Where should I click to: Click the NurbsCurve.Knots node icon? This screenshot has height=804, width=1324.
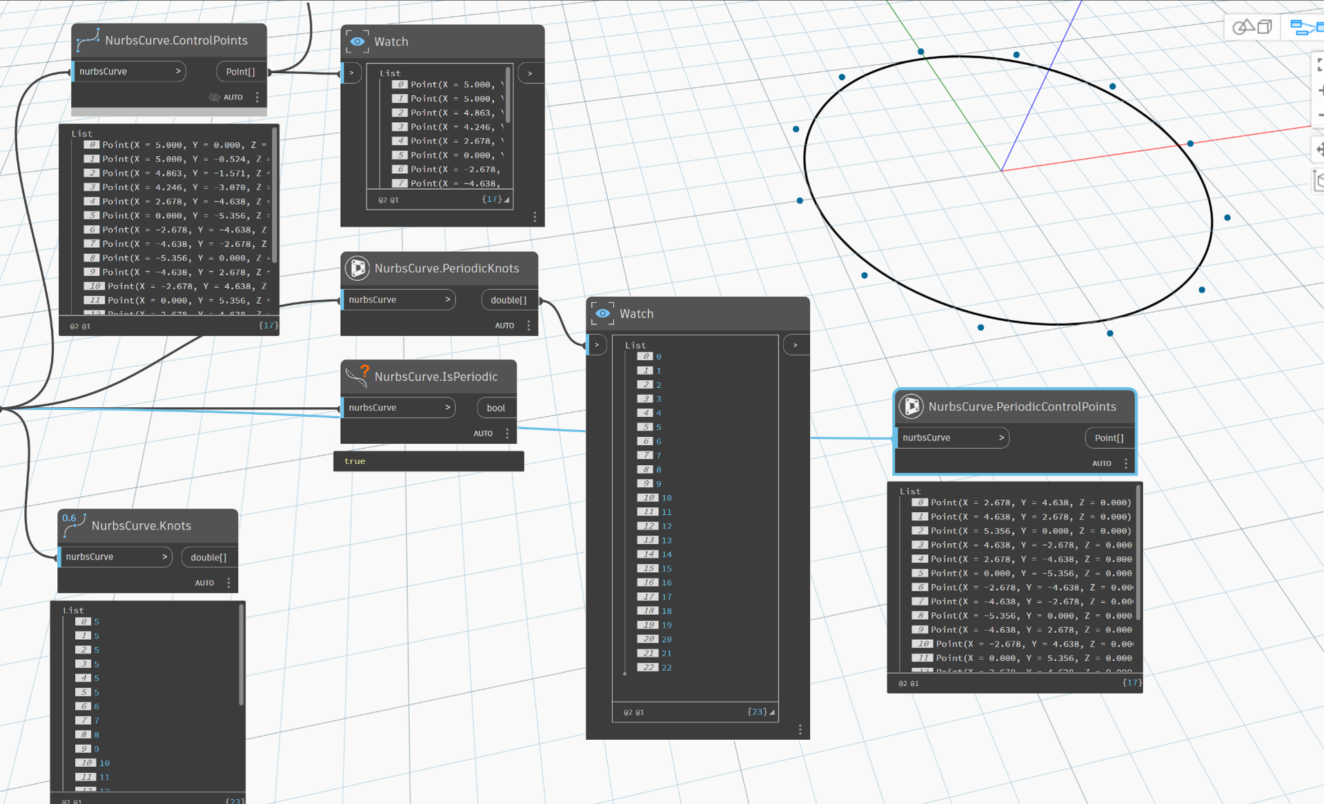(x=74, y=525)
